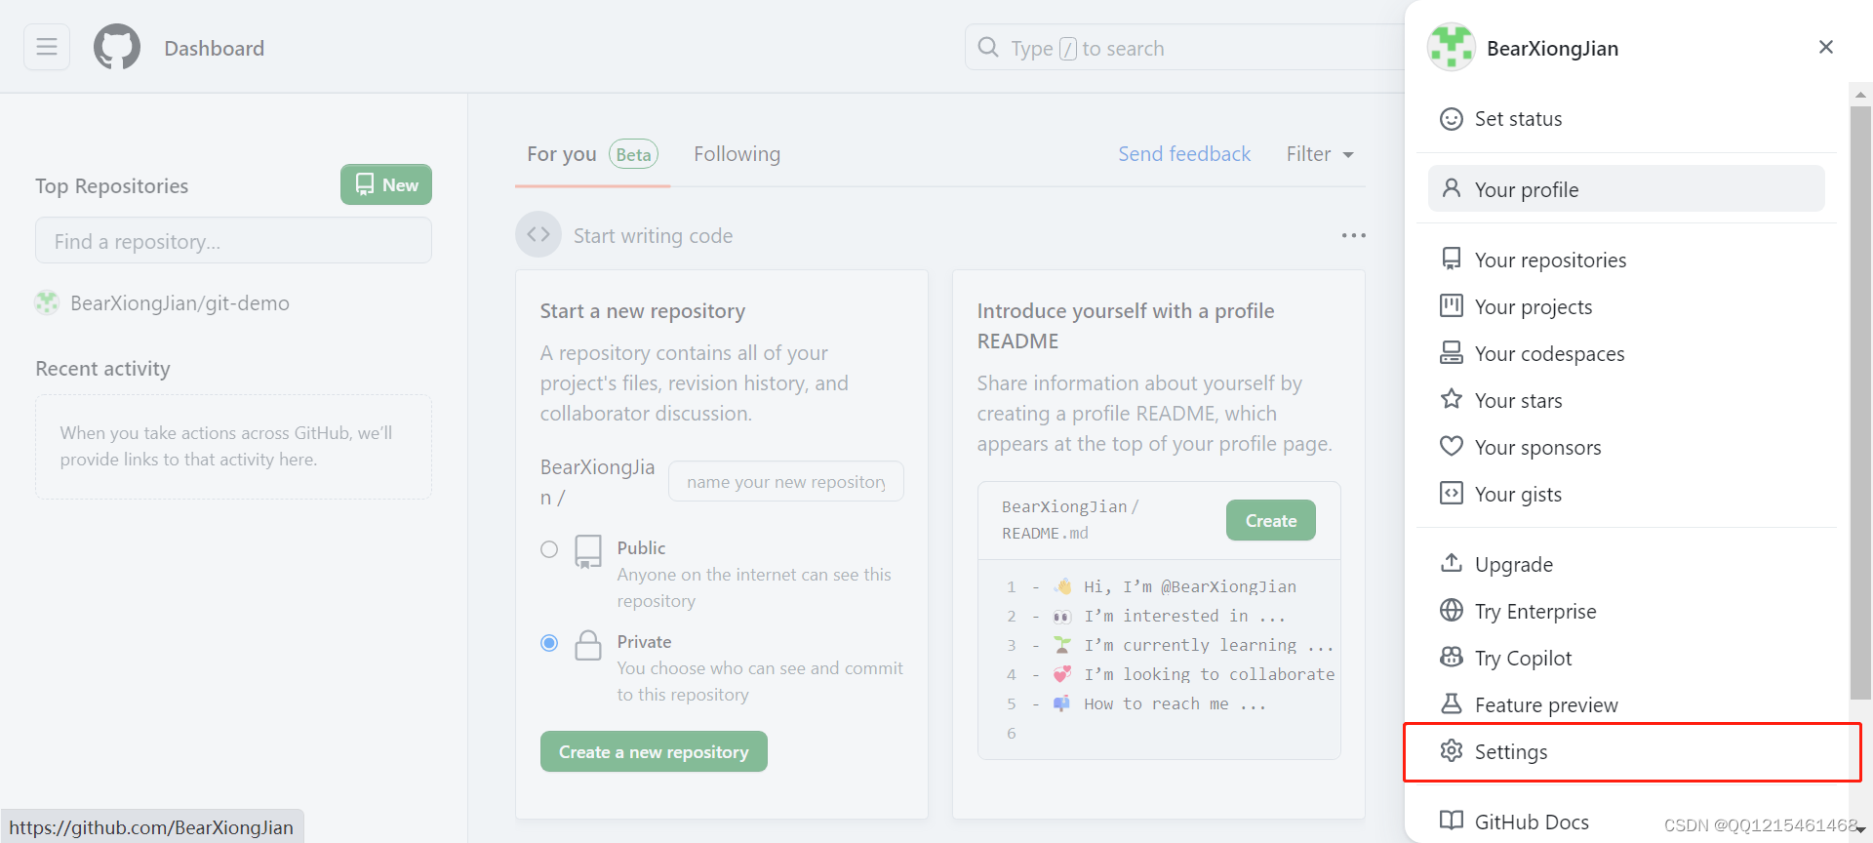Click the Upgrade upload arrow icon
1873x843 pixels.
(1452, 563)
